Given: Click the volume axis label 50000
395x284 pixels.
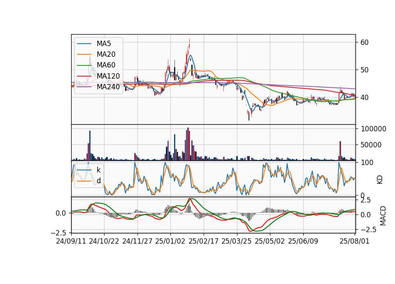Looking at the screenshot, I should (x=371, y=145).
